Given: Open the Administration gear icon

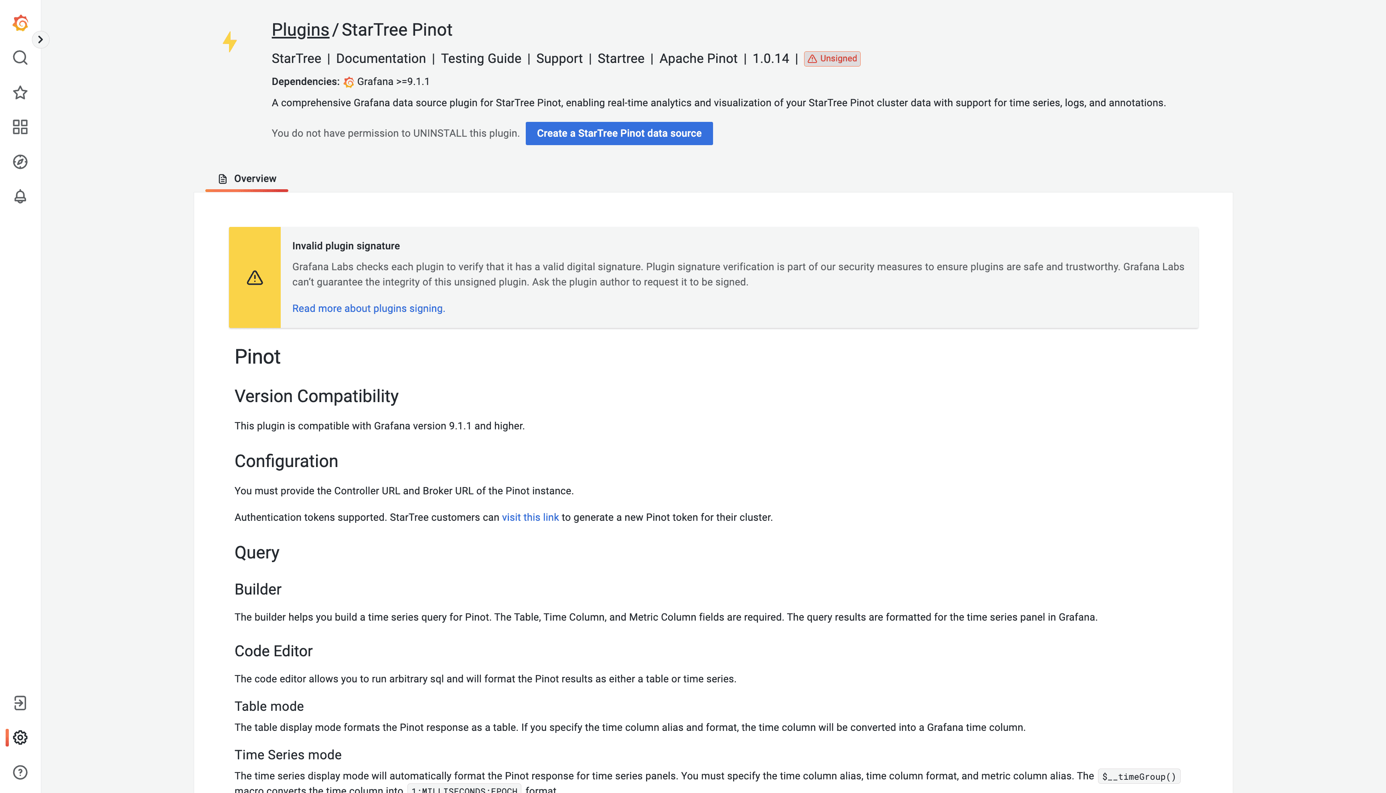Looking at the screenshot, I should click(20, 738).
